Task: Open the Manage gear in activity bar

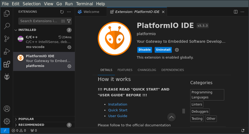Action: tap(7, 121)
